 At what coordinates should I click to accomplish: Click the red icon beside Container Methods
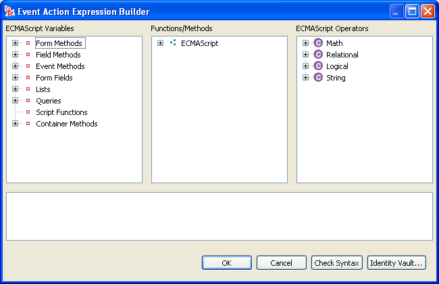tap(28, 124)
